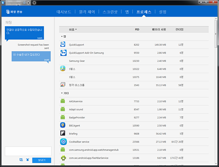Select the Cocktailbar service name
This screenshot has height=167, width=219.
tap(79, 142)
